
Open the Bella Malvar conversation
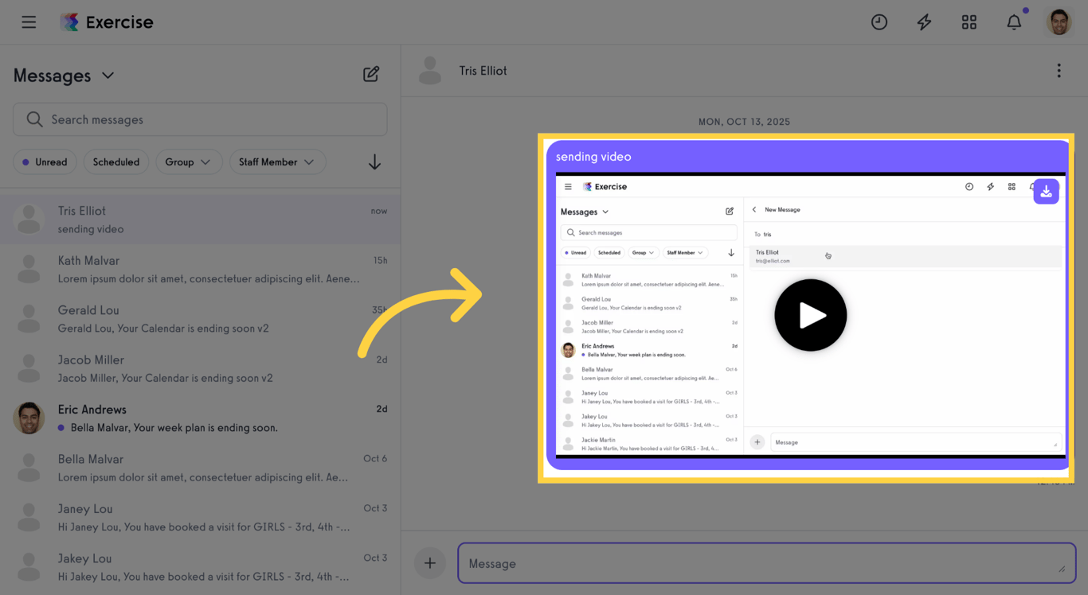tap(200, 468)
